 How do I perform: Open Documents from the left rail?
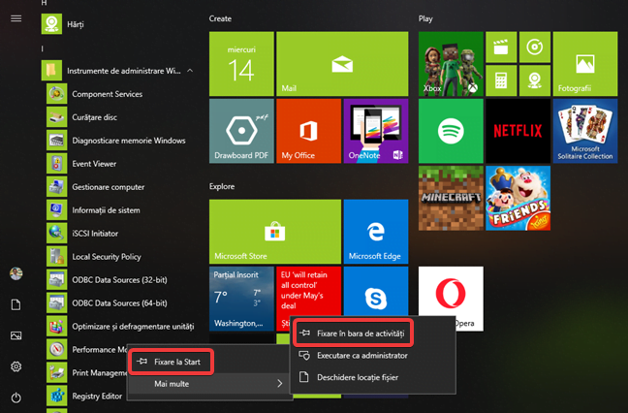tap(16, 304)
